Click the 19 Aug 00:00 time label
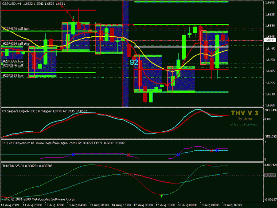Viewport: 277px width, 208px height. (x=210, y=205)
